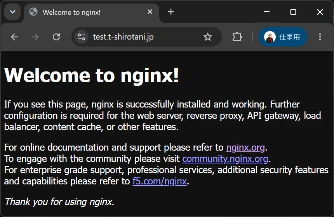Select the Welcome to nginx! tab
This screenshot has height=217, width=334.
coord(92,12)
